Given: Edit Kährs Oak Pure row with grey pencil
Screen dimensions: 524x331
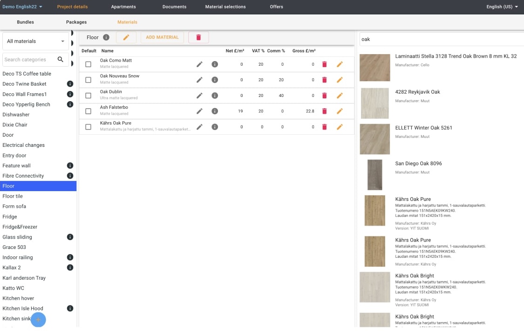Looking at the screenshot, I should click(x=199, y=127).
